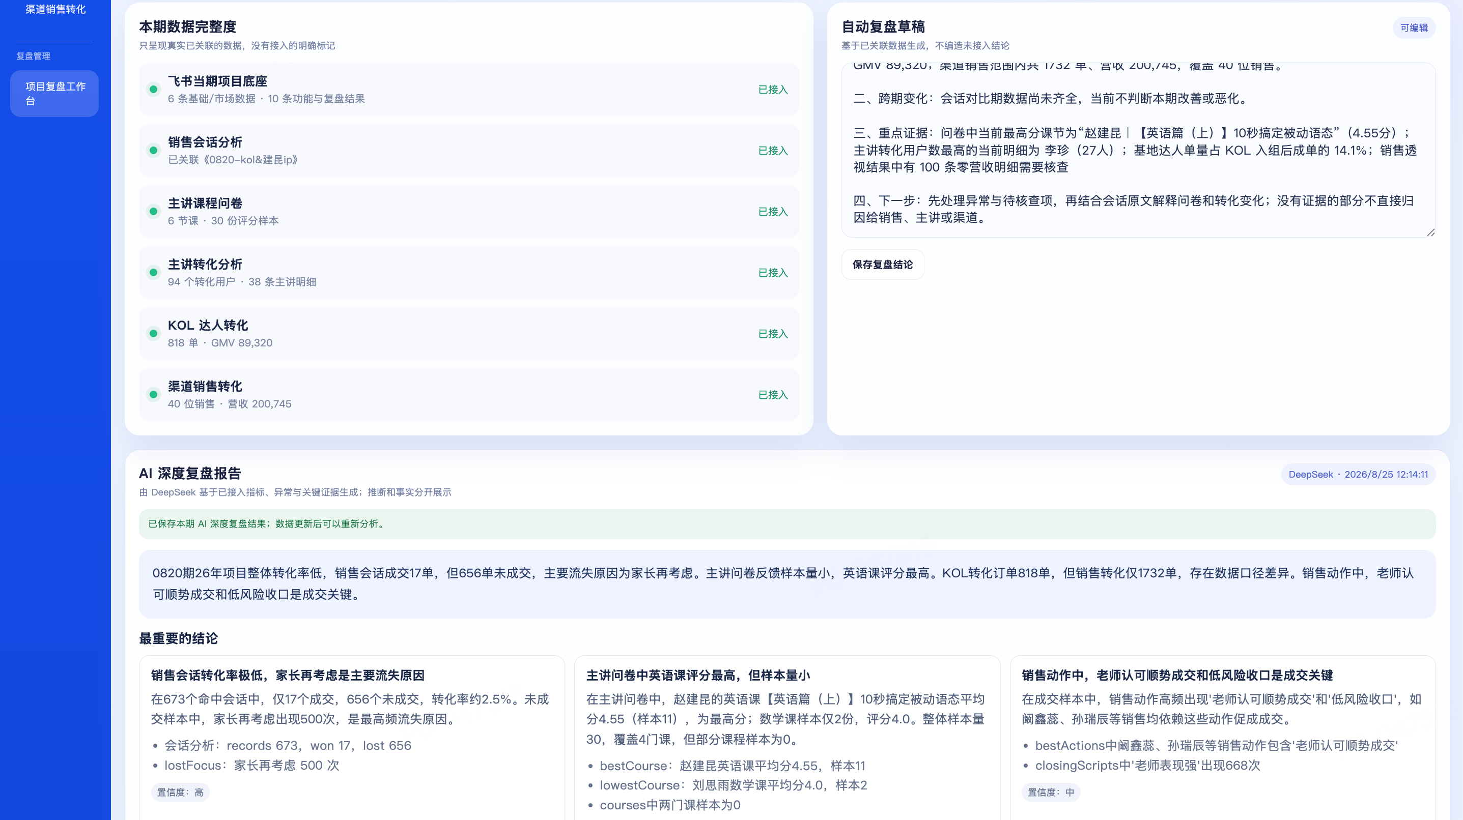Click 已接入 status next to 营收 200,745

[773, 394]
